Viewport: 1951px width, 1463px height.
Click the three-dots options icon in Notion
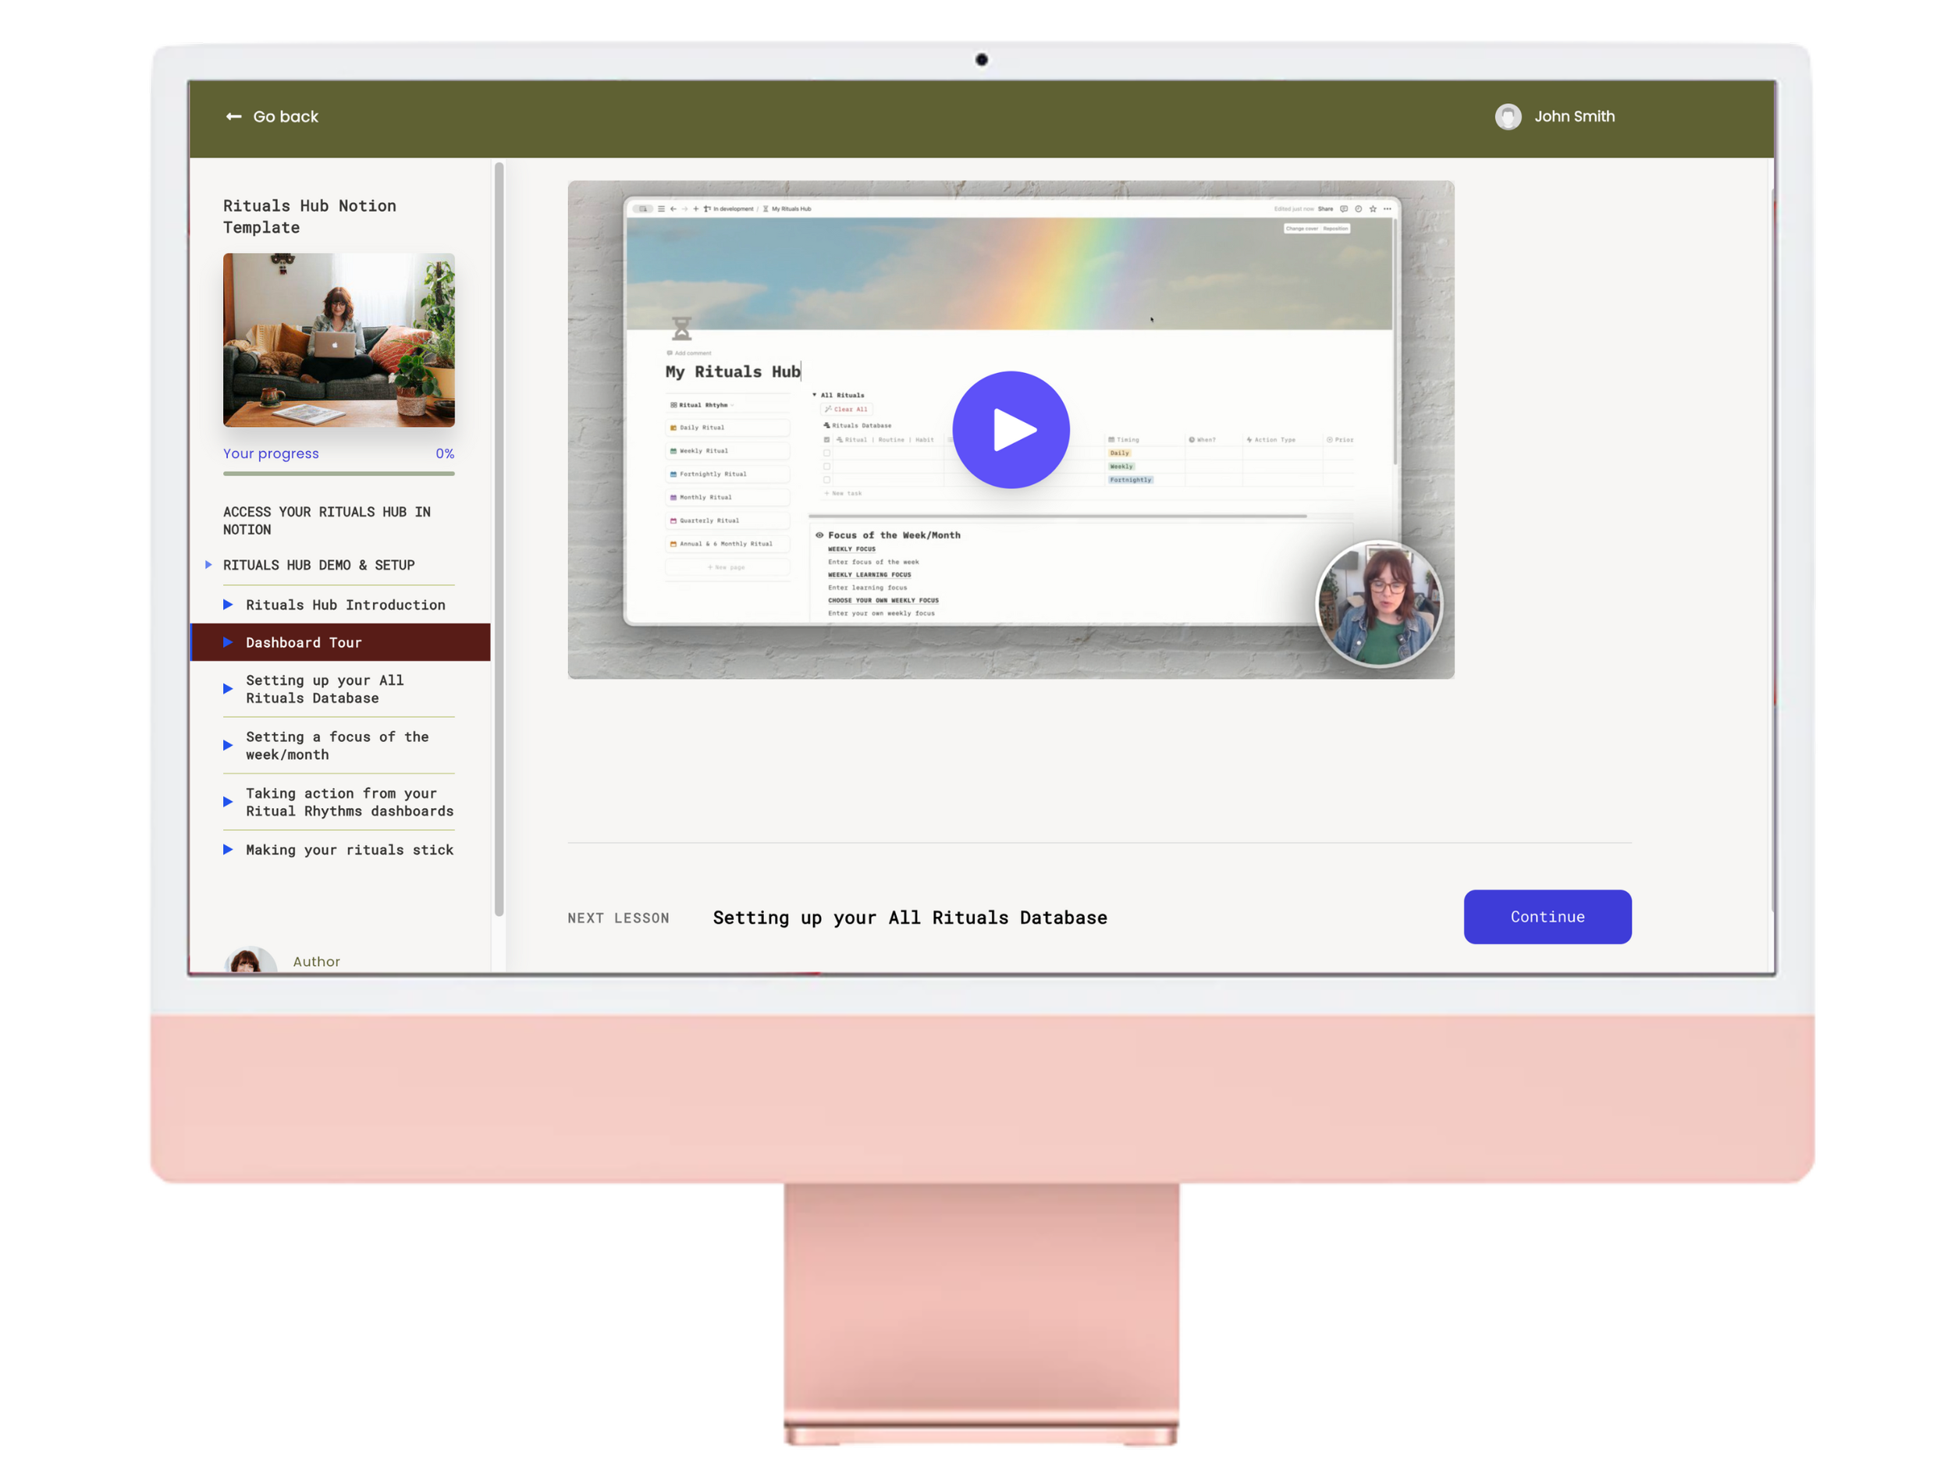[x=1388, y=209]
